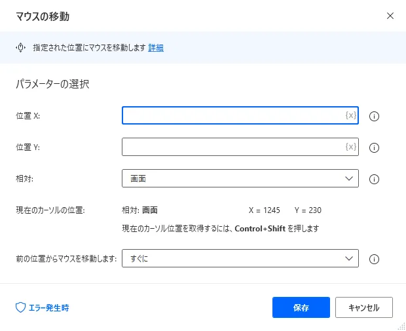Click the info icon beside 位置 X

(375, 117)
